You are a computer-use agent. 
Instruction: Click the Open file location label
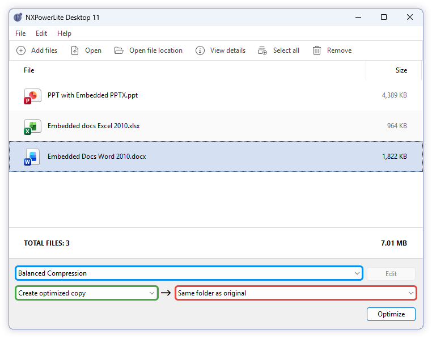coord(156,50)
